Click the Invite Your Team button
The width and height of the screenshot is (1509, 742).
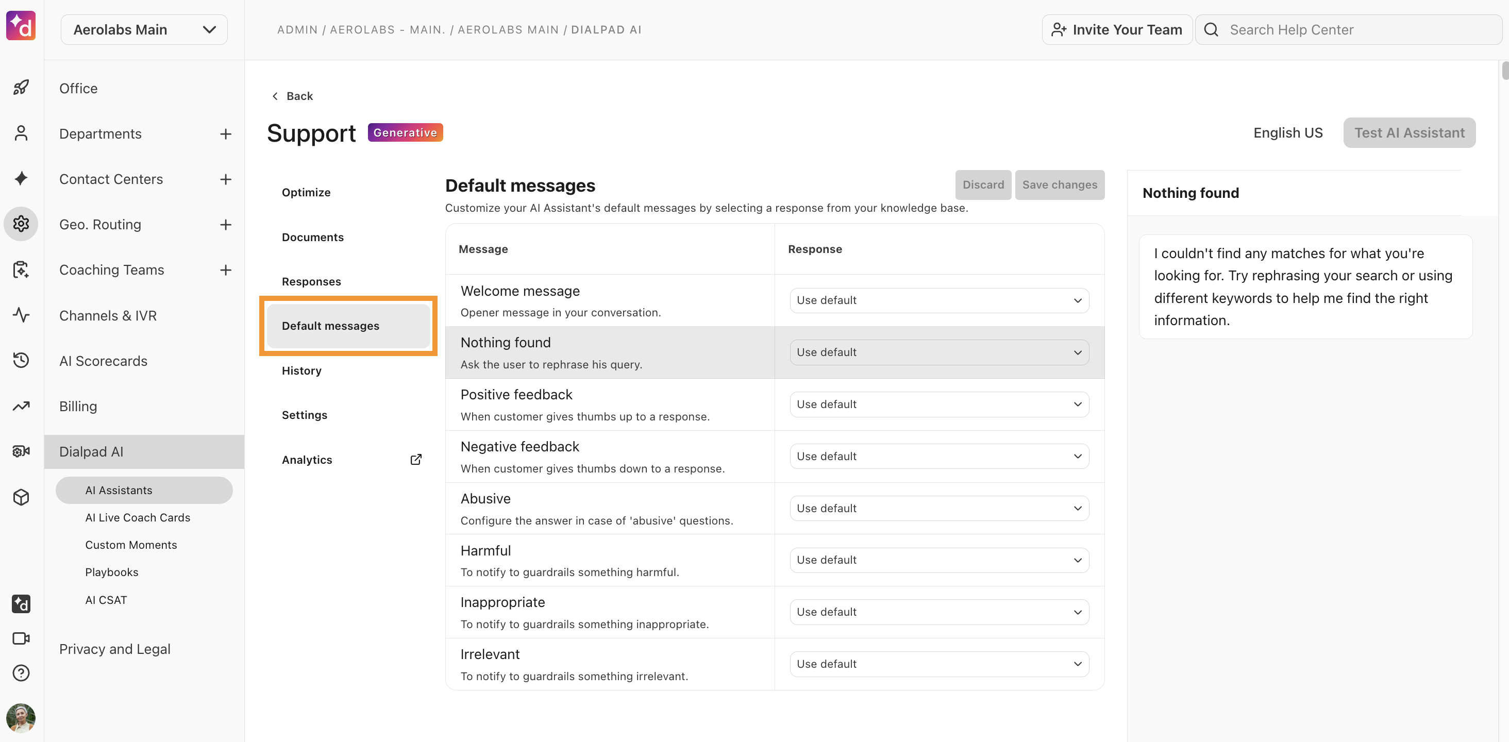point(1116,30)
